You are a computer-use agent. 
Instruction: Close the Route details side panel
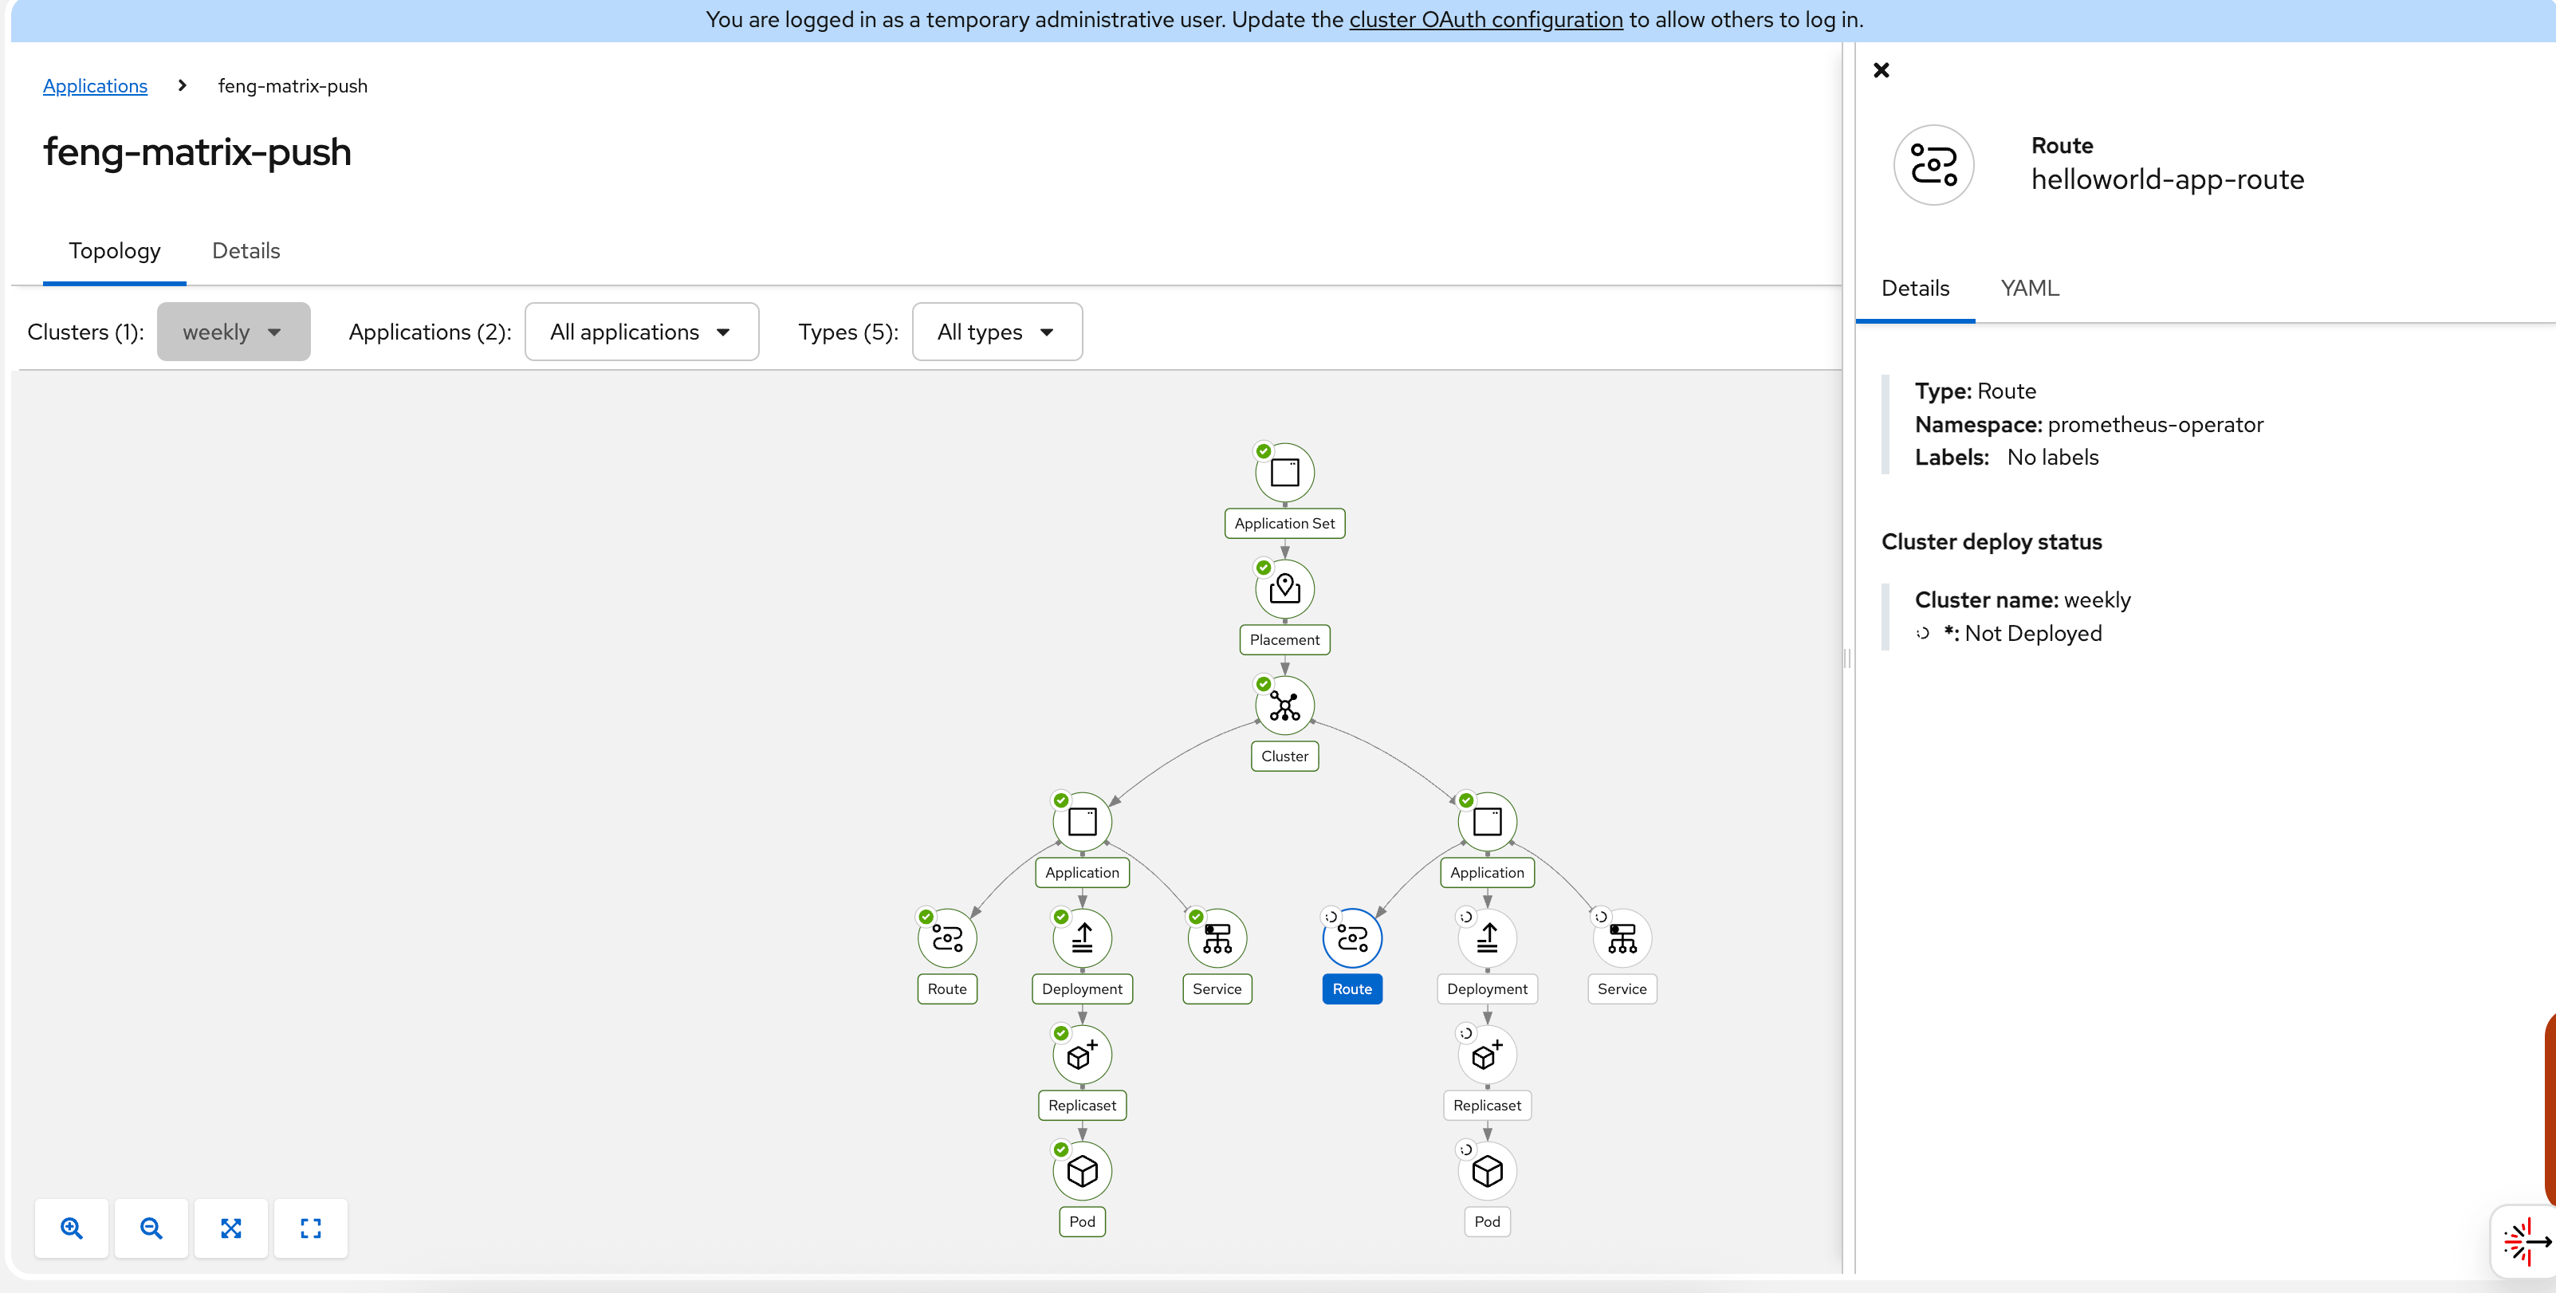1880,70
